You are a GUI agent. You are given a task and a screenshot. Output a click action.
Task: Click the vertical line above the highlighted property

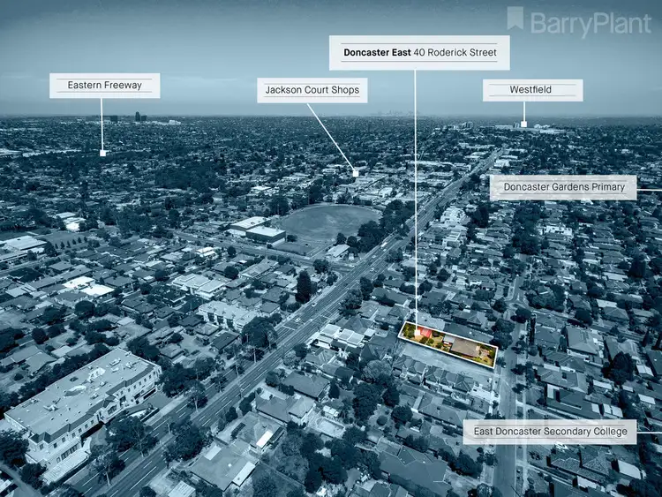click(x=416, y=194)
